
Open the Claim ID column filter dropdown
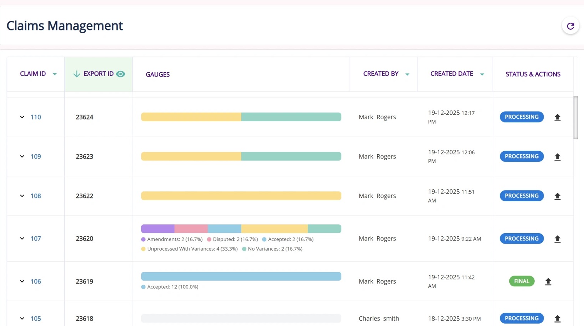(55, 74)
